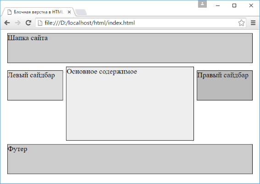Click the Шапка сайта header block
Viewport: 260px width, 184px height.
coord(130,48)
